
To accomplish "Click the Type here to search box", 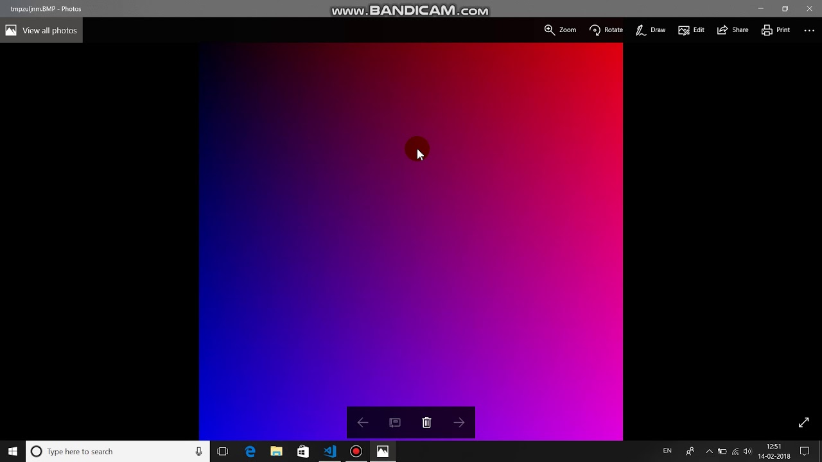I will click(x=118, y=451).
